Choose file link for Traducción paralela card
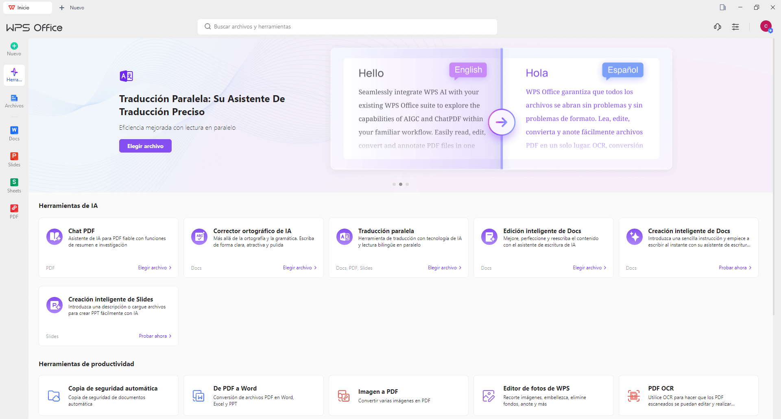 point(445,268)
